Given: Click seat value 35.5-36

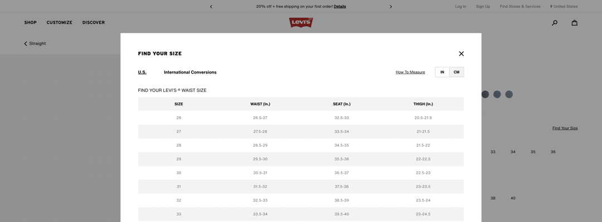Looking at the screenshot, I should pos(342,159).
